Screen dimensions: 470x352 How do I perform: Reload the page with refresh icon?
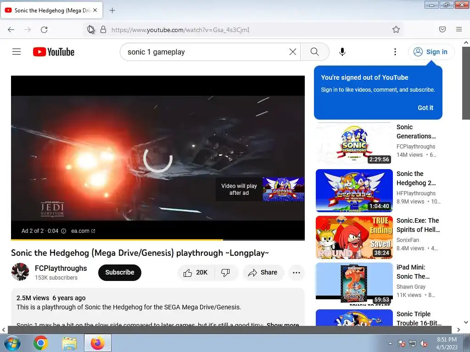click(44, 29)
